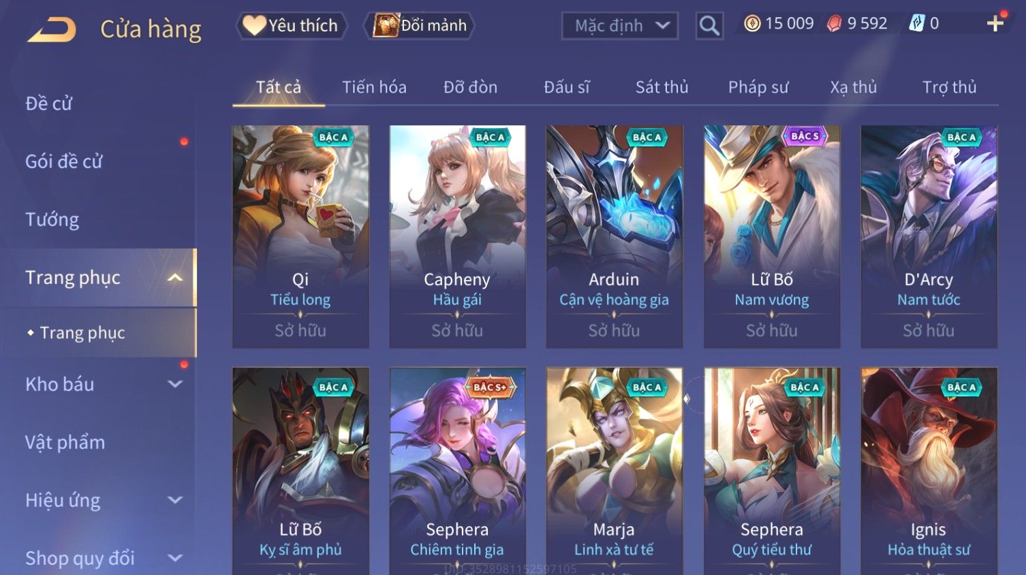Switch to the Sát thủ tab

(x=662, y=87)
